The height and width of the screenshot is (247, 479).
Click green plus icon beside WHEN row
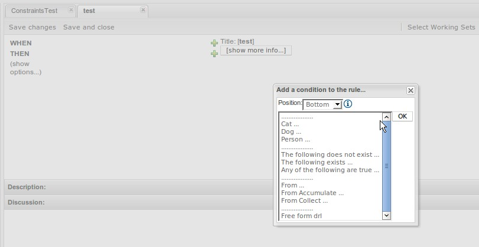pos(214,43)
